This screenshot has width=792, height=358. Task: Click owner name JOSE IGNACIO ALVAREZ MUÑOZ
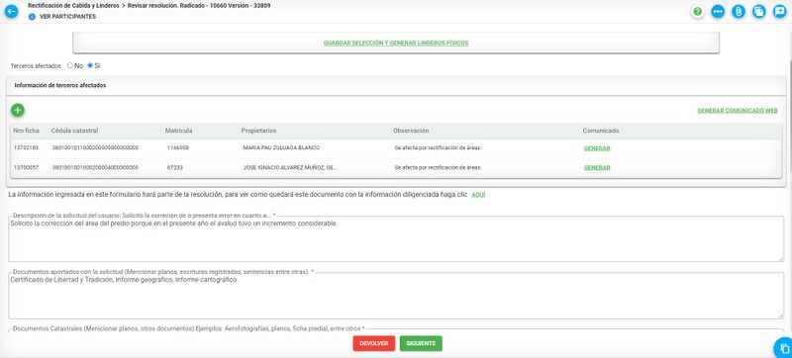point(290,167)
